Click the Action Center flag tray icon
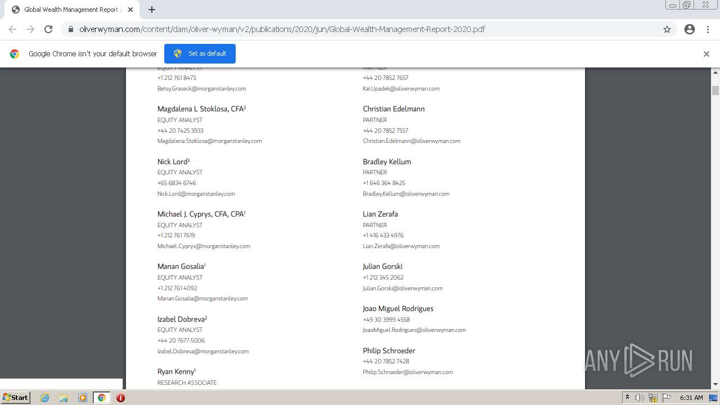This screenshot has width=720, height=405. click(666, 398)
